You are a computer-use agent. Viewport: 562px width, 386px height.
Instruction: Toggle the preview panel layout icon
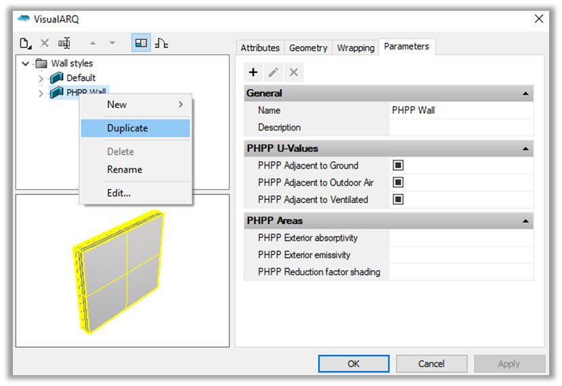click(141, 43)
